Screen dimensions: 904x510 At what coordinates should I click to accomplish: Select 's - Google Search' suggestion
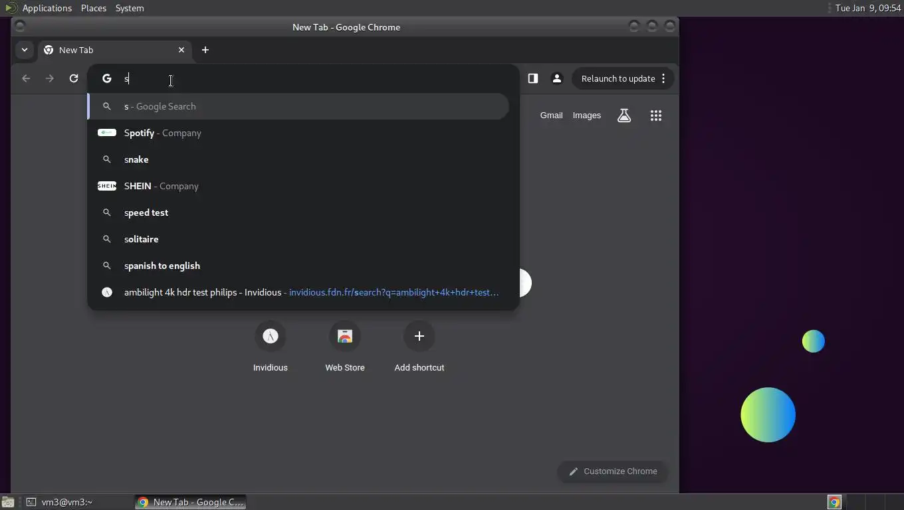pos(298,106)
